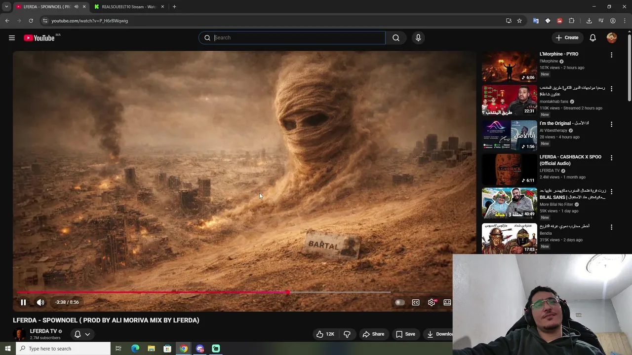Open the Google Translate extension
Viewport: 632px width, 355px height.
(x=536, y=21)
